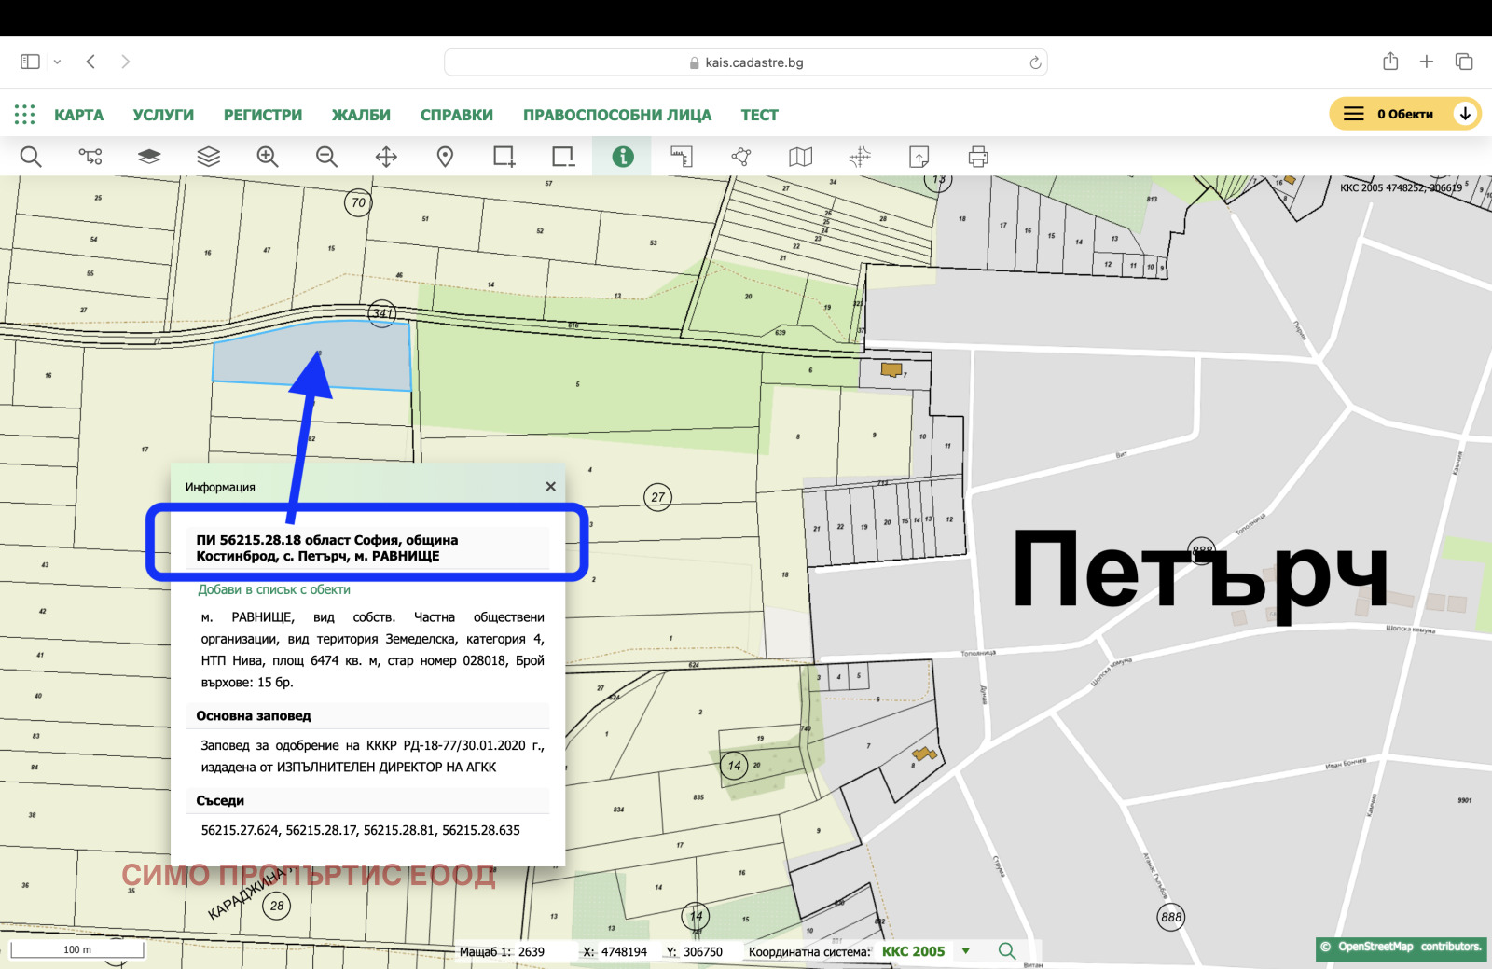Open the Safari share button
The image size is (1492, 969).
(x=1390, y=62)
